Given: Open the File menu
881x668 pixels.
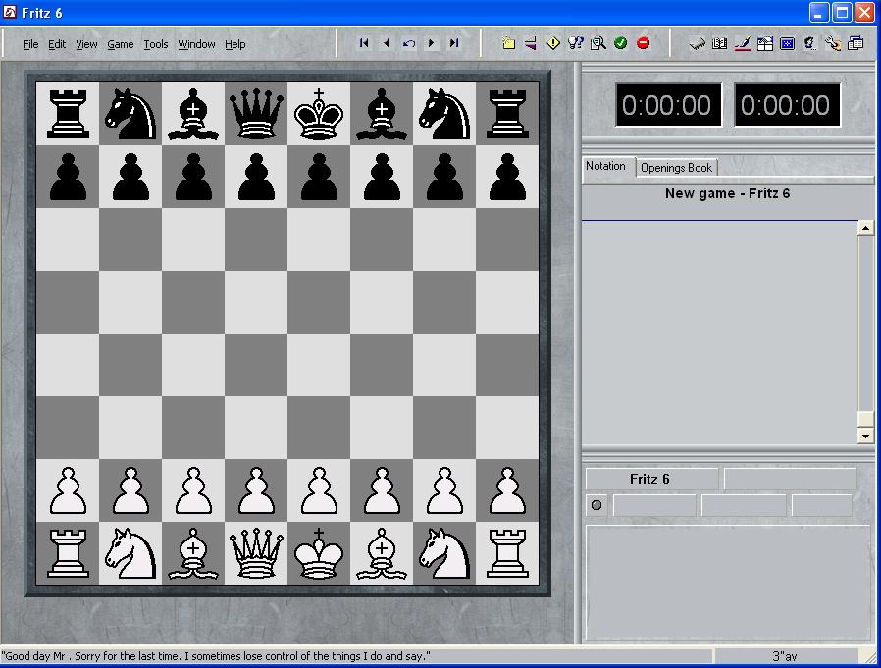Looking at the screenshot, I should point(30,44).
